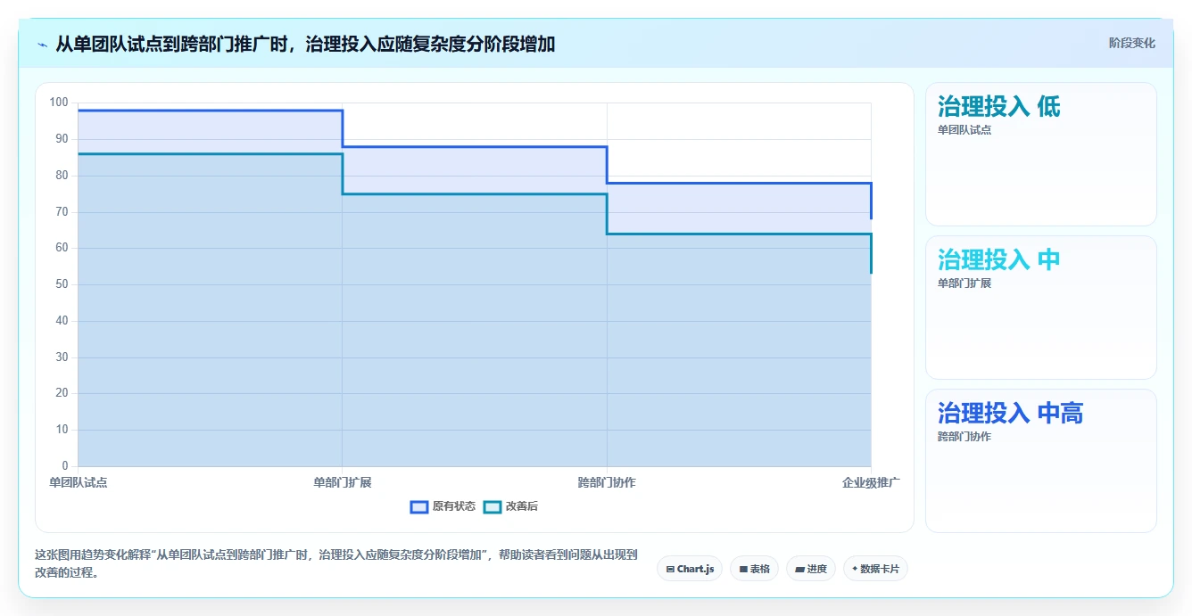Viewport: 1192px width, 616px height.
Task: Click the 数据卡片 tag chip
Action: pos(875,569)
